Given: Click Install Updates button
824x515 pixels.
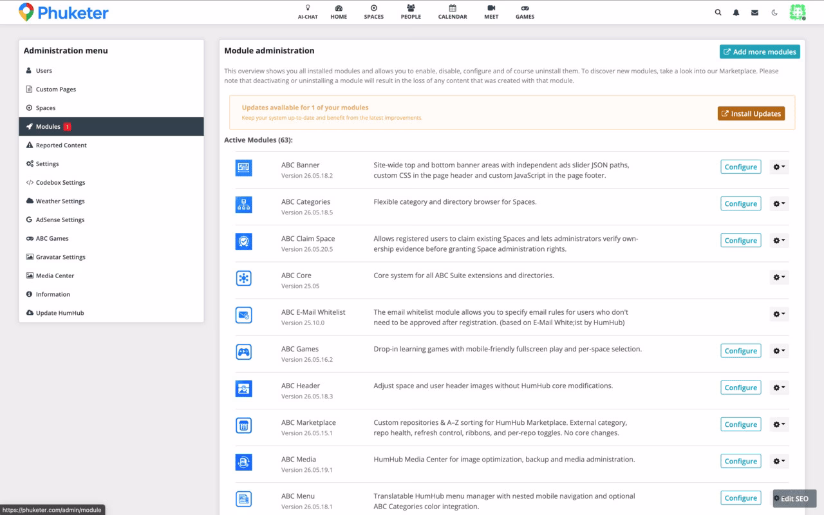Looking at the screenshot, I should tap(751, 114).
